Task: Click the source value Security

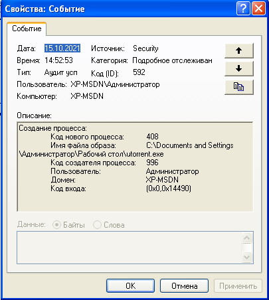Action: [x=145, y=48]
